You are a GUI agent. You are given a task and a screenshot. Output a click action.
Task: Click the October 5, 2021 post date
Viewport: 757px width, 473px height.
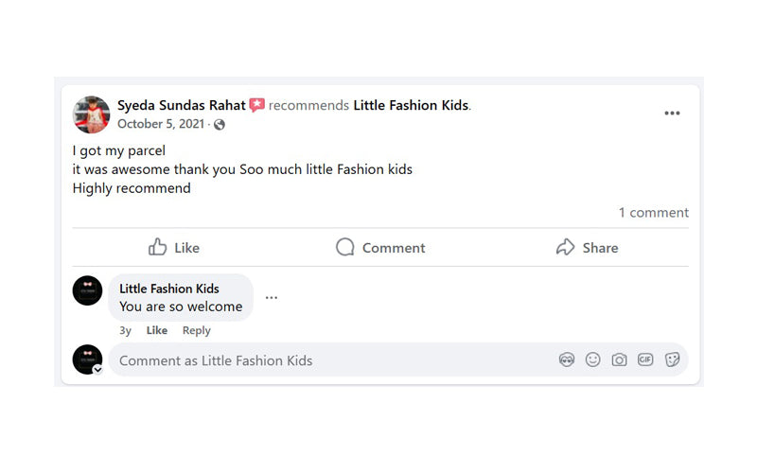pyautogui.click(x=161, y=124)
